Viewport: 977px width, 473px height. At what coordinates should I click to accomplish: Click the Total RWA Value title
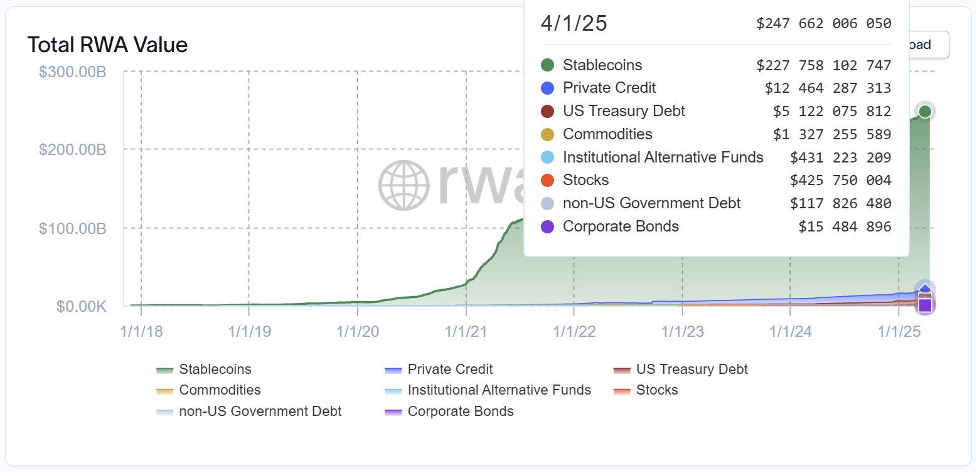[x=107, y=45]
